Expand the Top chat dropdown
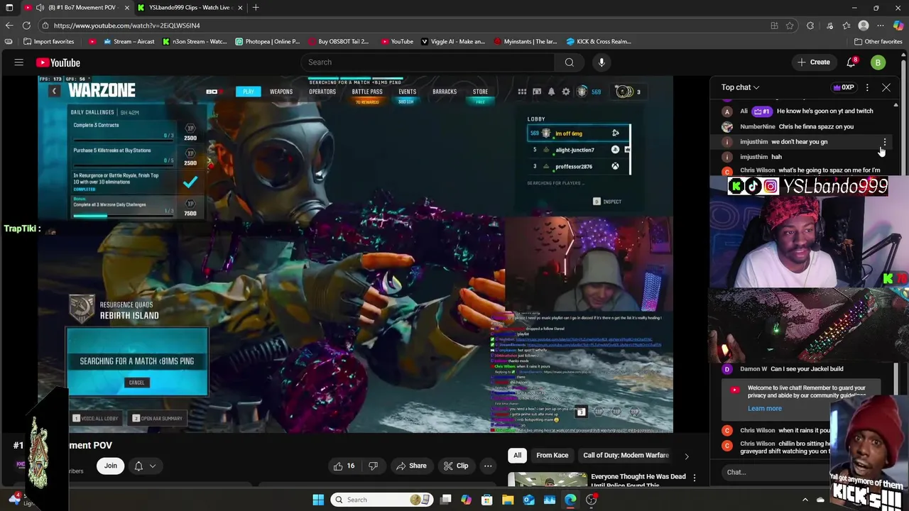This screenshot has width=909, height=511. click(740, 87)
